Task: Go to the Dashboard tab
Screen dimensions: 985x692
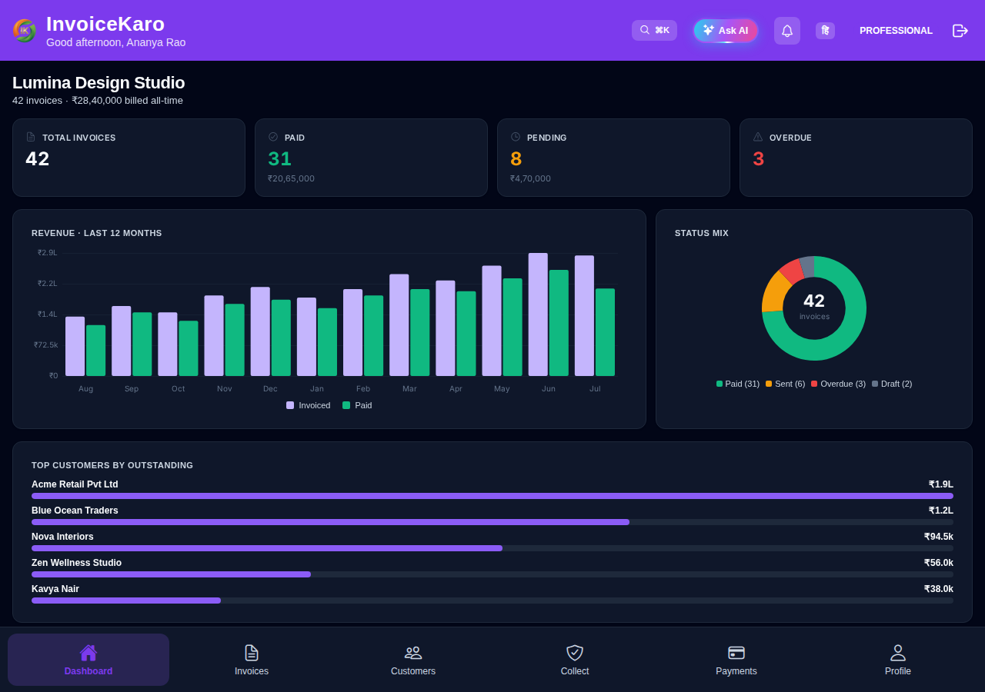Action: click(x=88, y=660)
